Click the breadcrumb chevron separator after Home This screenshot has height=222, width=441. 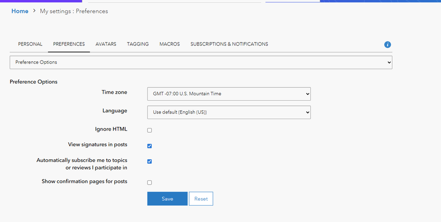coord(34,11)
